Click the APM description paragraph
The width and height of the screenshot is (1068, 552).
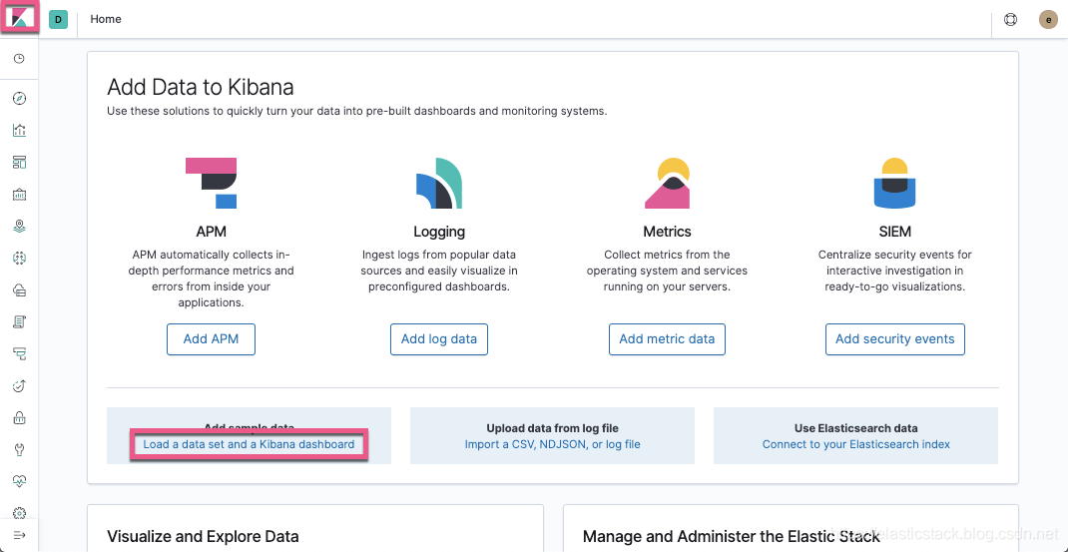tap(212, 278)
